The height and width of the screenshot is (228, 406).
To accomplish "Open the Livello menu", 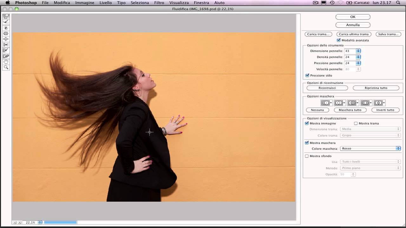I will point(106,3).
